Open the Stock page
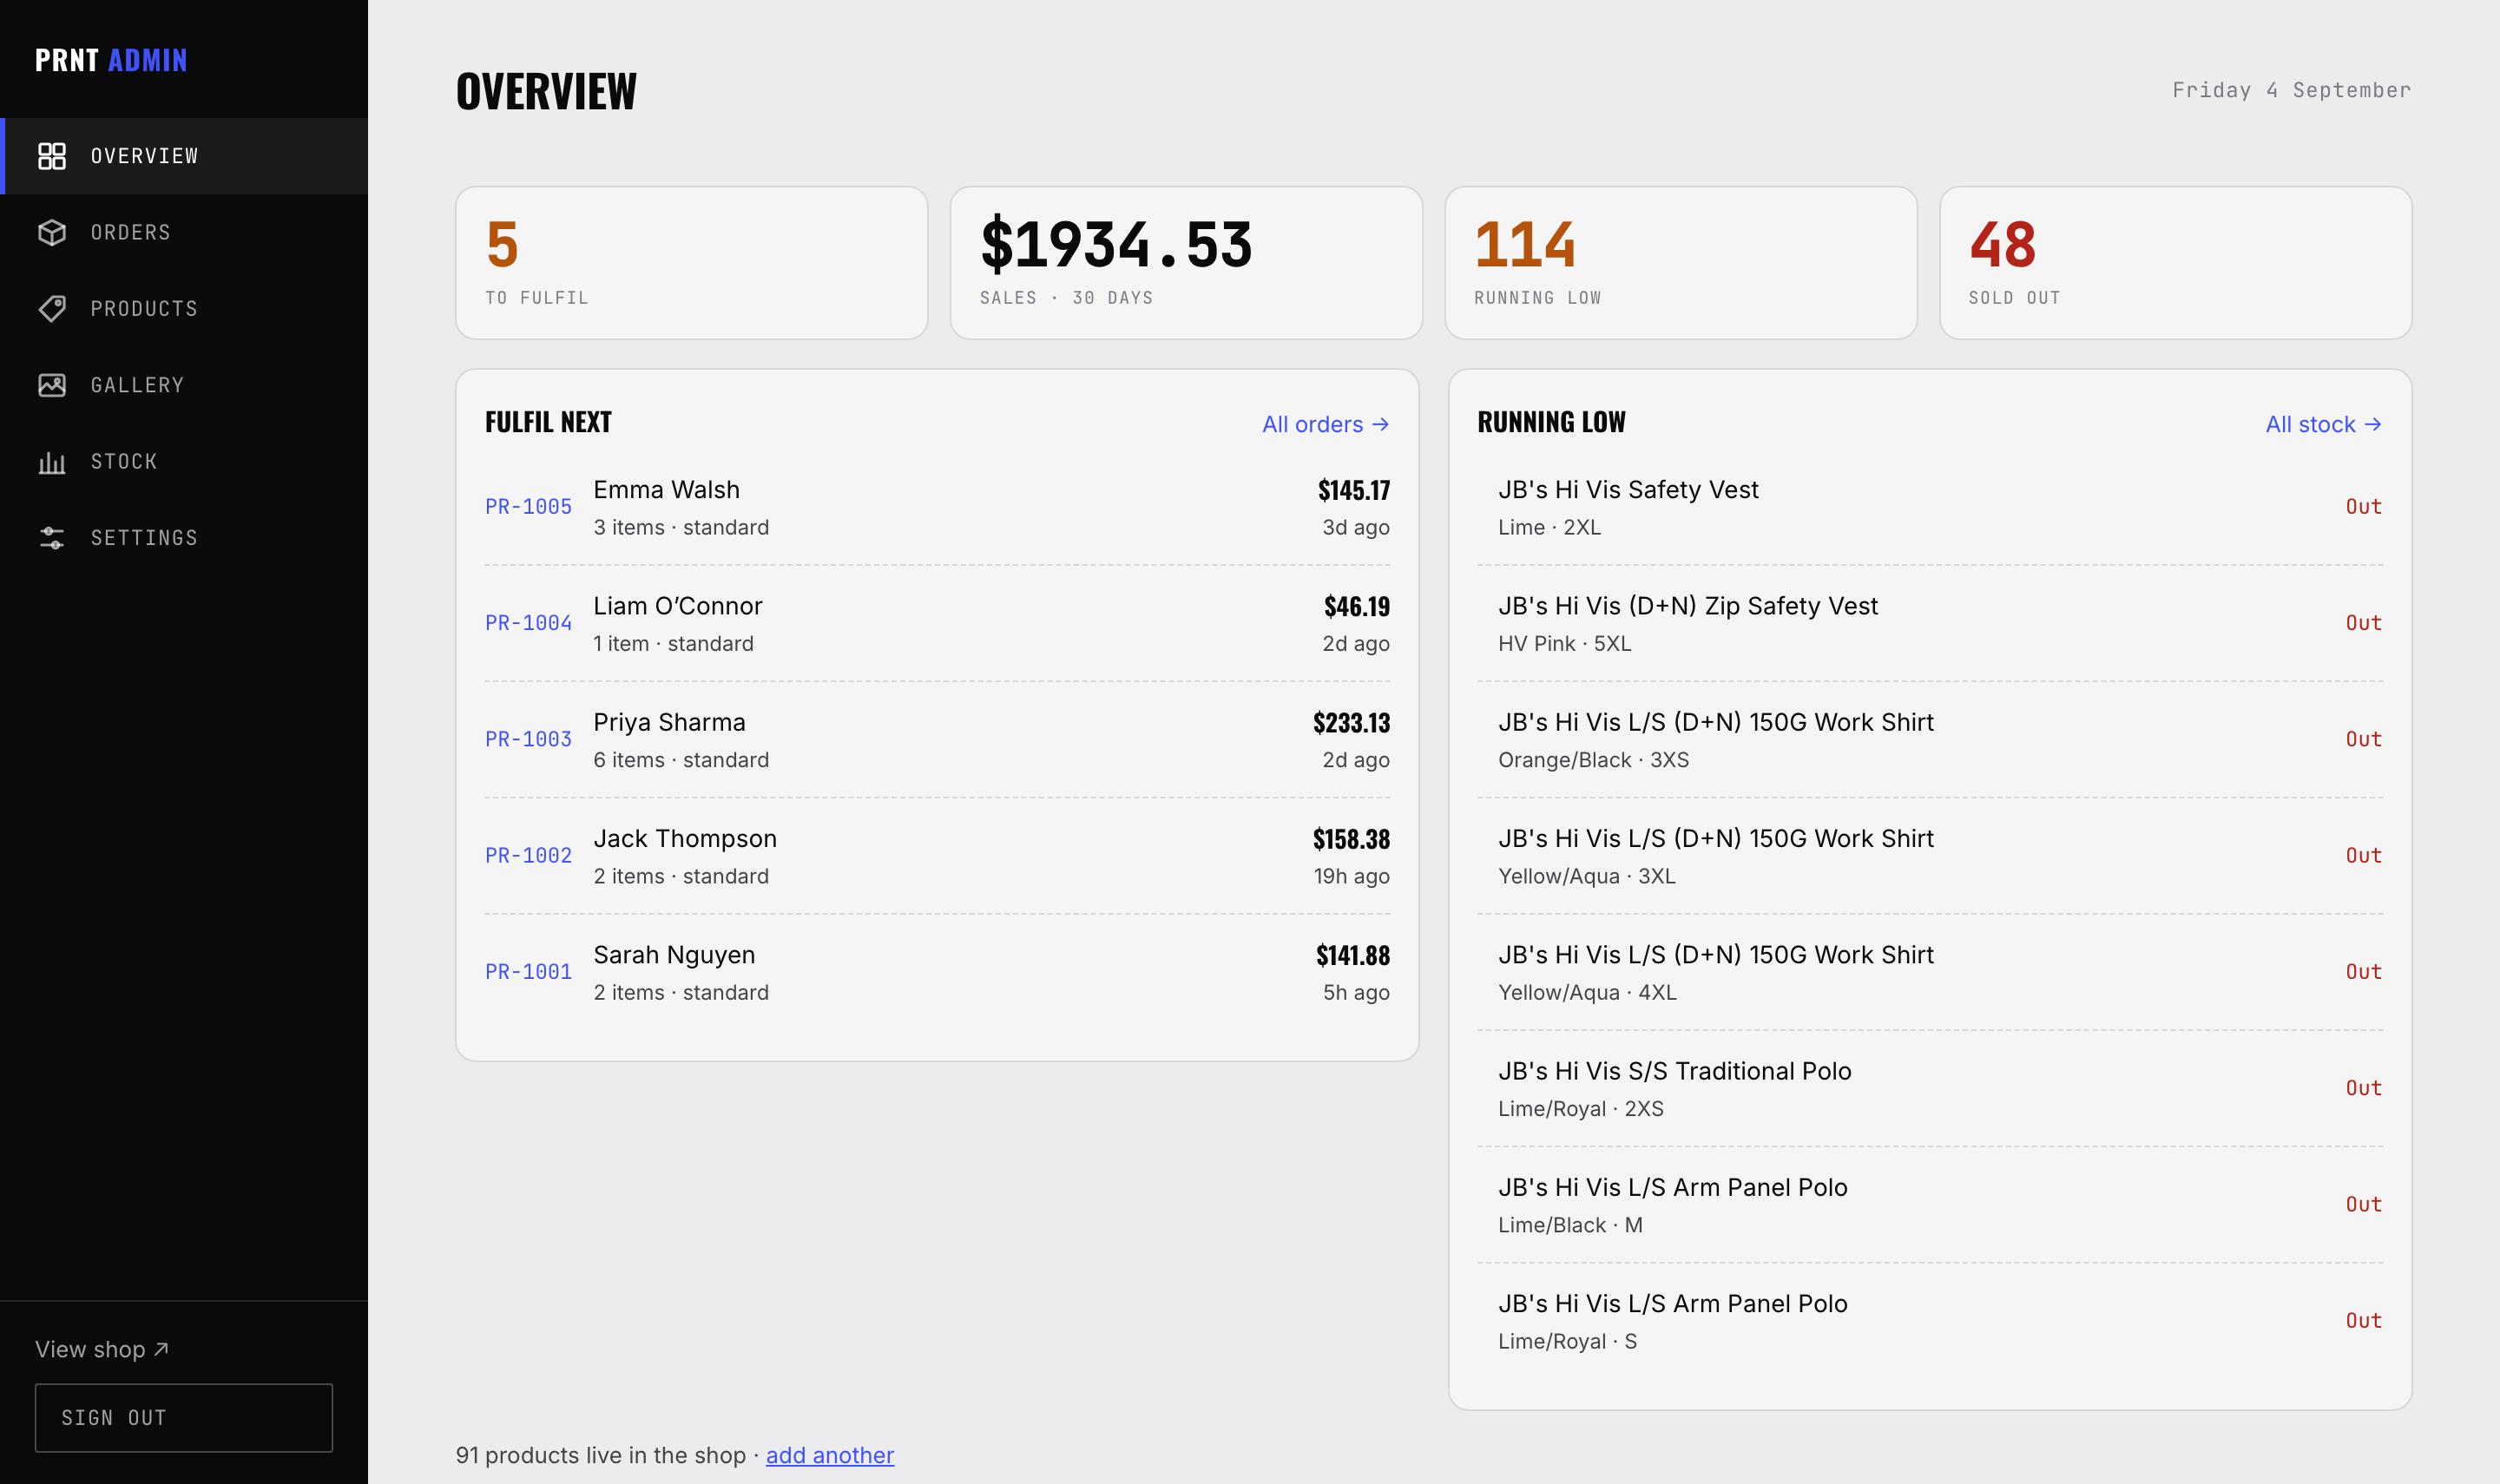The width and height of the screenshot is (2500, 1484). tap(184, 462)
